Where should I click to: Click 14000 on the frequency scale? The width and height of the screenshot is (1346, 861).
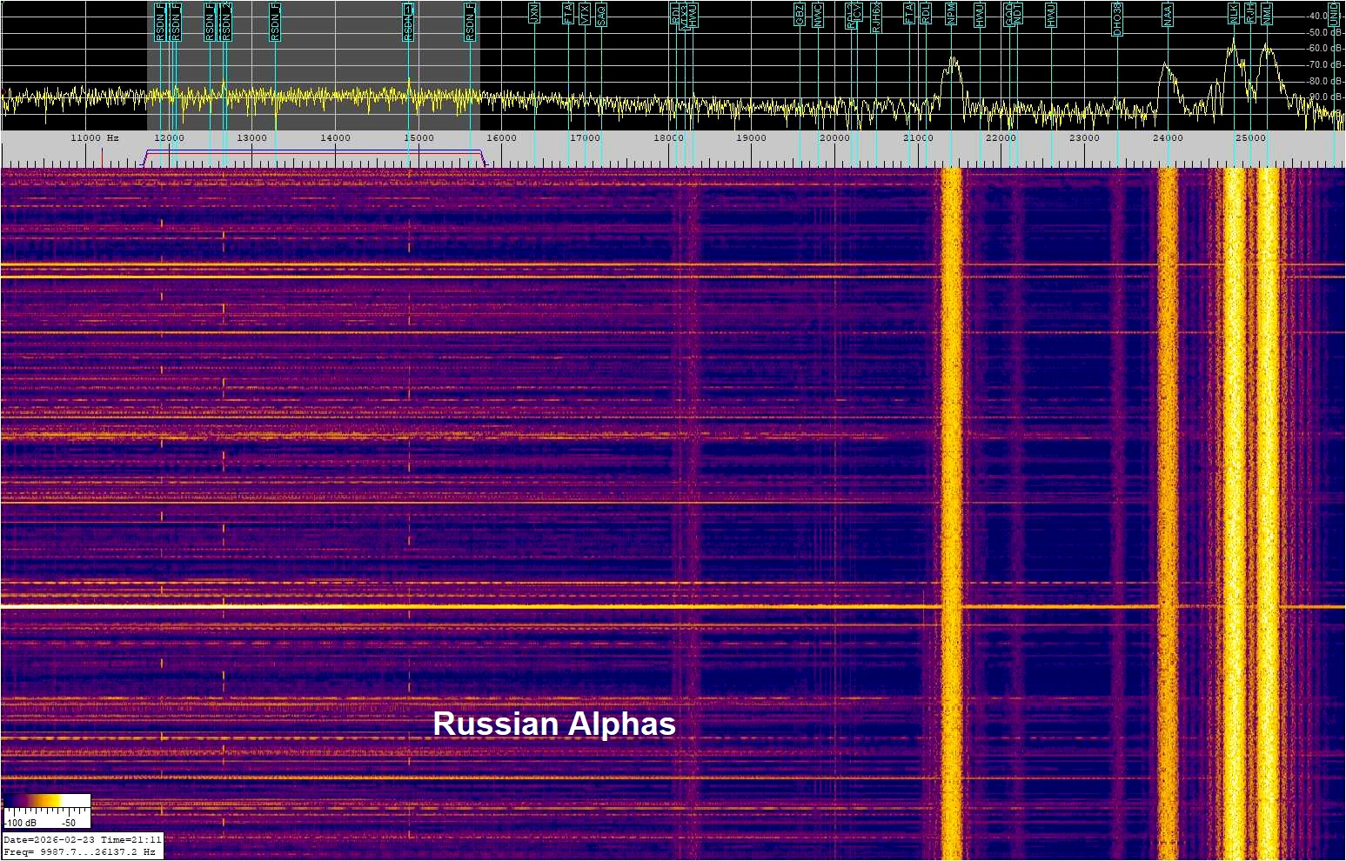point(335,138)
